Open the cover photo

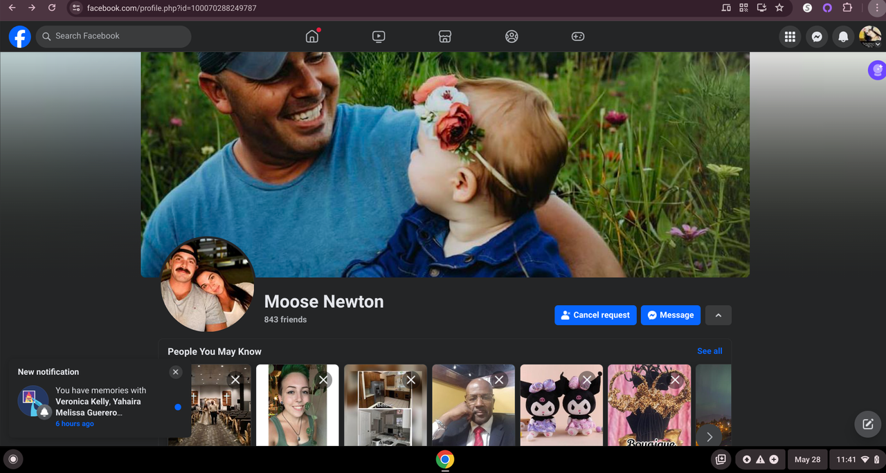(445, 165)
